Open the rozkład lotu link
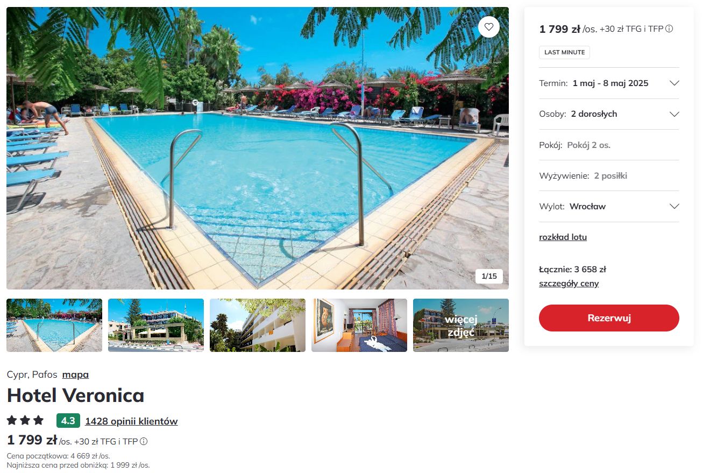The height and width of the screenshot is (473, 703). pos(563,237)
